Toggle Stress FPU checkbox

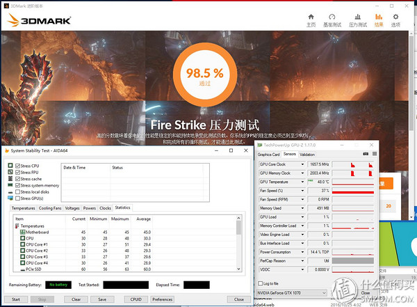pyautogui.click(x=17, y=173)
